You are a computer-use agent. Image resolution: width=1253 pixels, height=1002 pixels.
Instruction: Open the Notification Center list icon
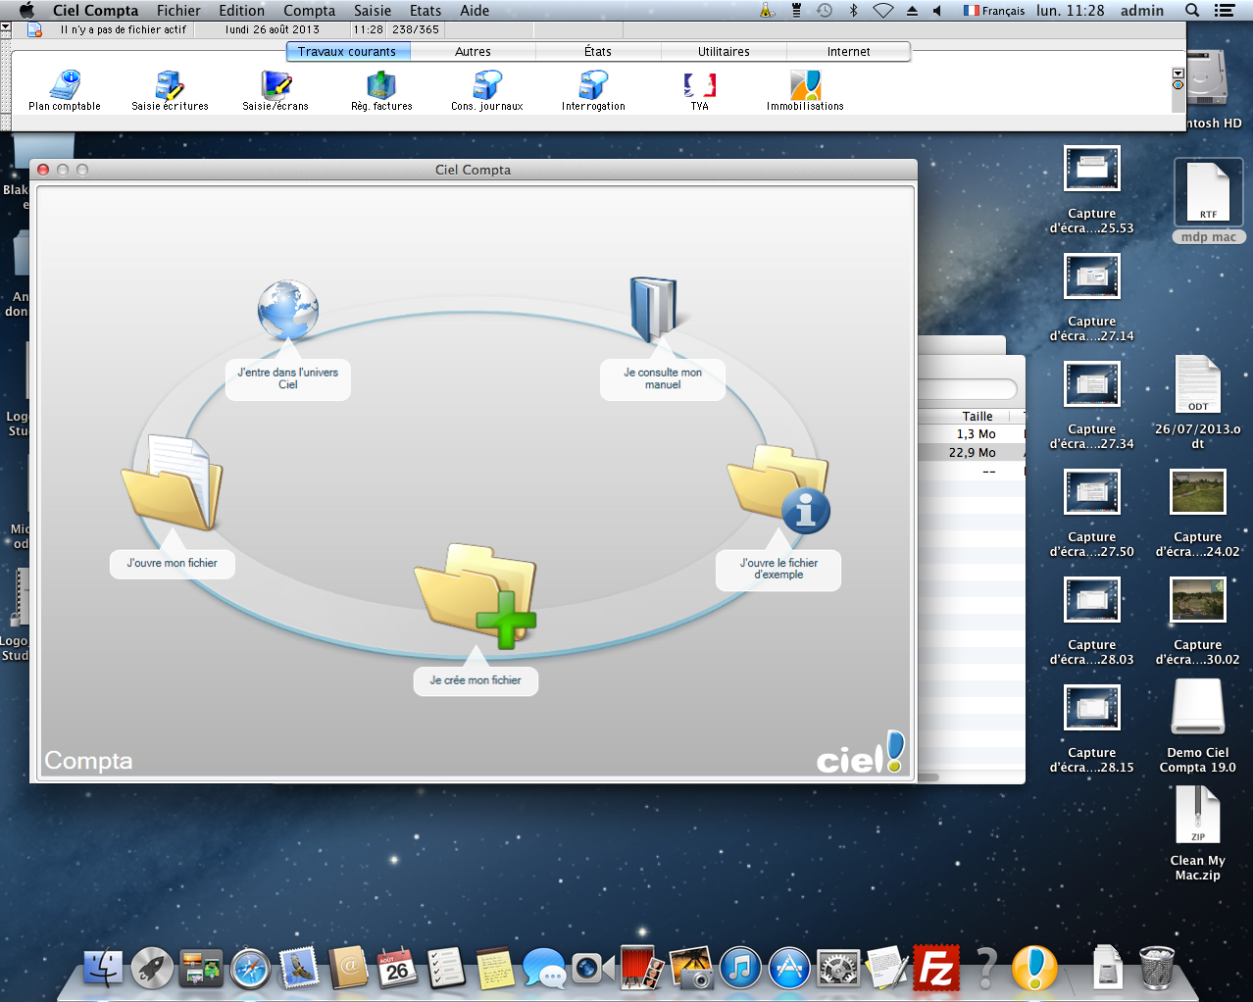(1225, 11)
